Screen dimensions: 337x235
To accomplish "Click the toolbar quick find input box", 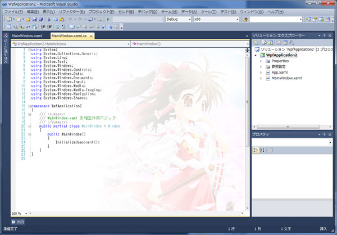I will tap(276, 19).
